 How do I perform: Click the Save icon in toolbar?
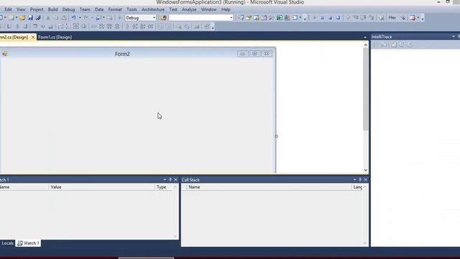point(30,18)
